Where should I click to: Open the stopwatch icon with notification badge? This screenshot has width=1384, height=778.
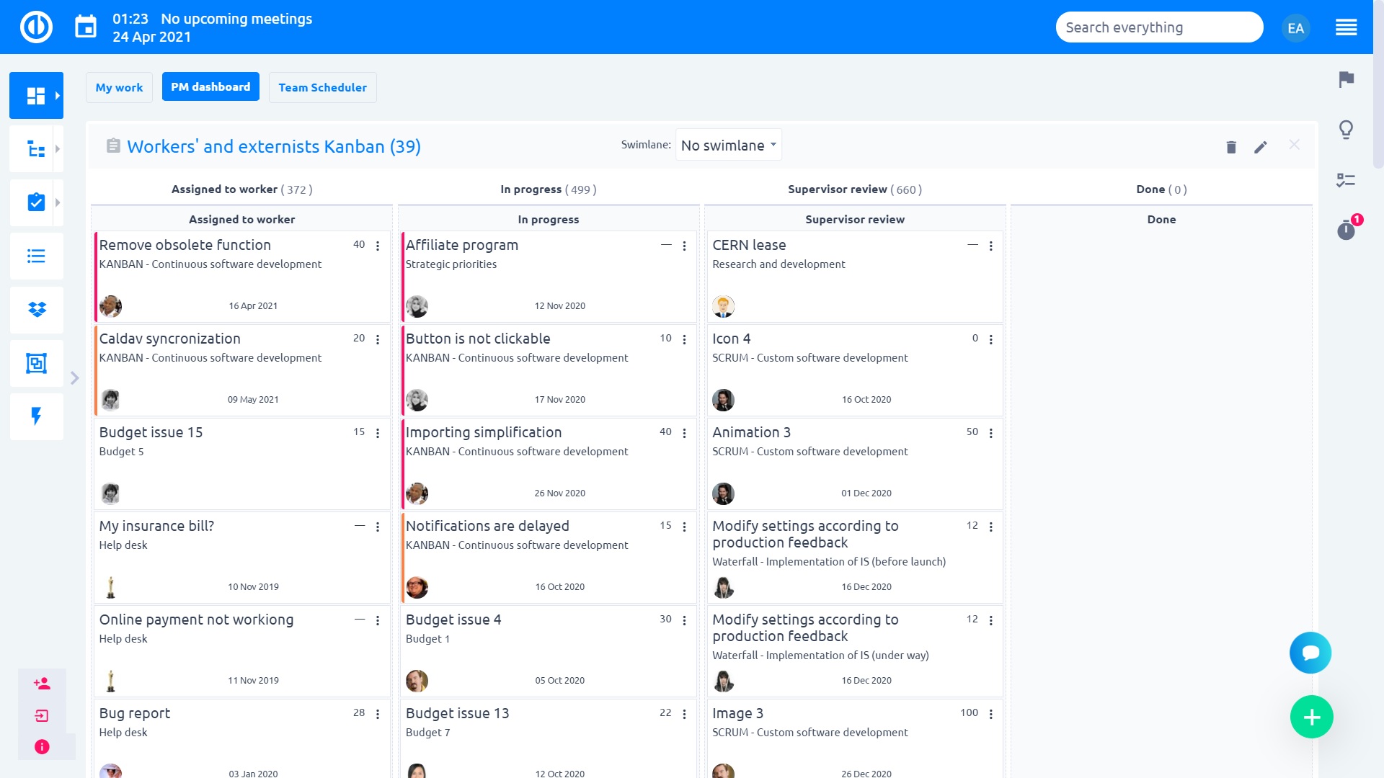pyautogui.click(x=1345, y=231)
